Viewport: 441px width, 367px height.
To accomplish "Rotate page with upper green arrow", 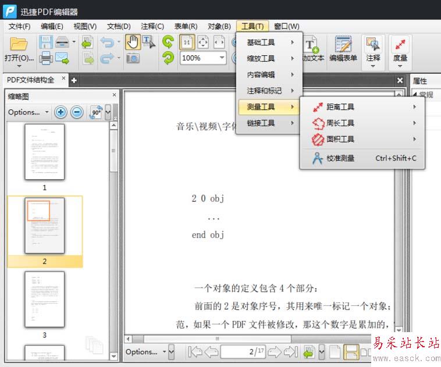I will point(168,42).
